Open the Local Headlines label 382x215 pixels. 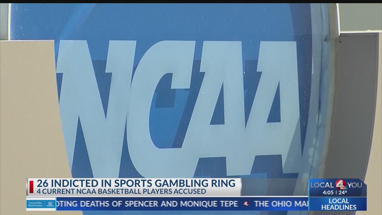click(339, 204)
